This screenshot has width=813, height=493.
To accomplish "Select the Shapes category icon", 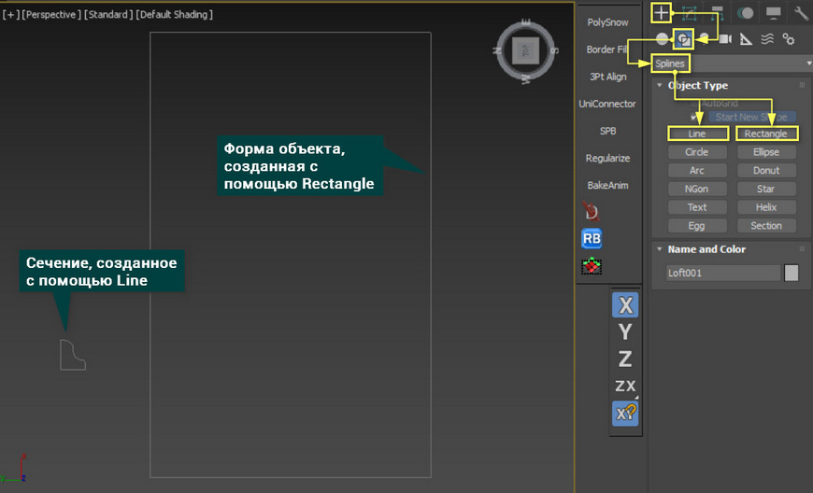I will click(684, 39).
